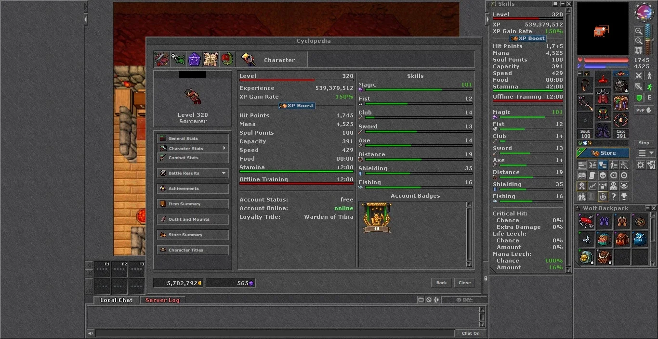Expand the Character Stats submenu arrow
This screenshot has width=658, height=339.
coord(224,148)
